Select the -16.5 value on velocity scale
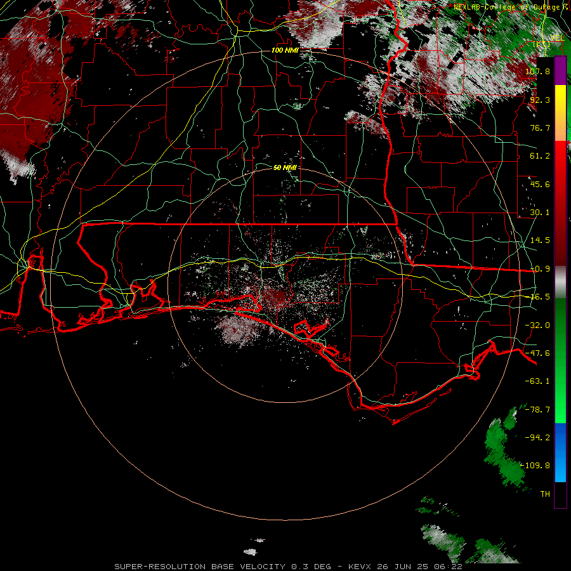 pos(539,297)
